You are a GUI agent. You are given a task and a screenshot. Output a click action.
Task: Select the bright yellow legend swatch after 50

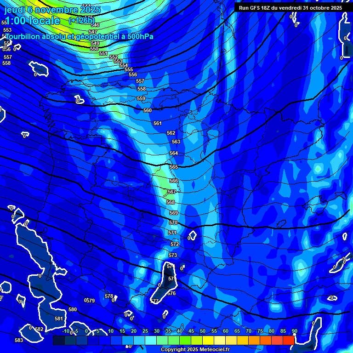pos(208,340)
